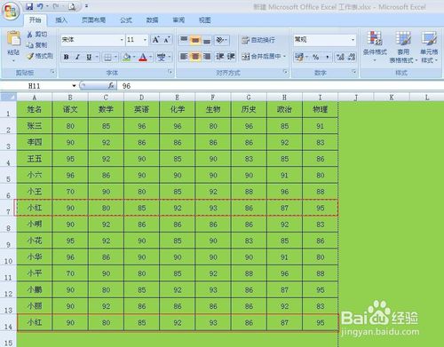Switch to the 公式 (Formulas) tab
444x347 pixels.
[x=126, y=20]
